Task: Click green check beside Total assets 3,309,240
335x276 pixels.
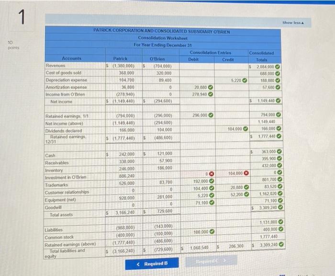Action: 280,207
